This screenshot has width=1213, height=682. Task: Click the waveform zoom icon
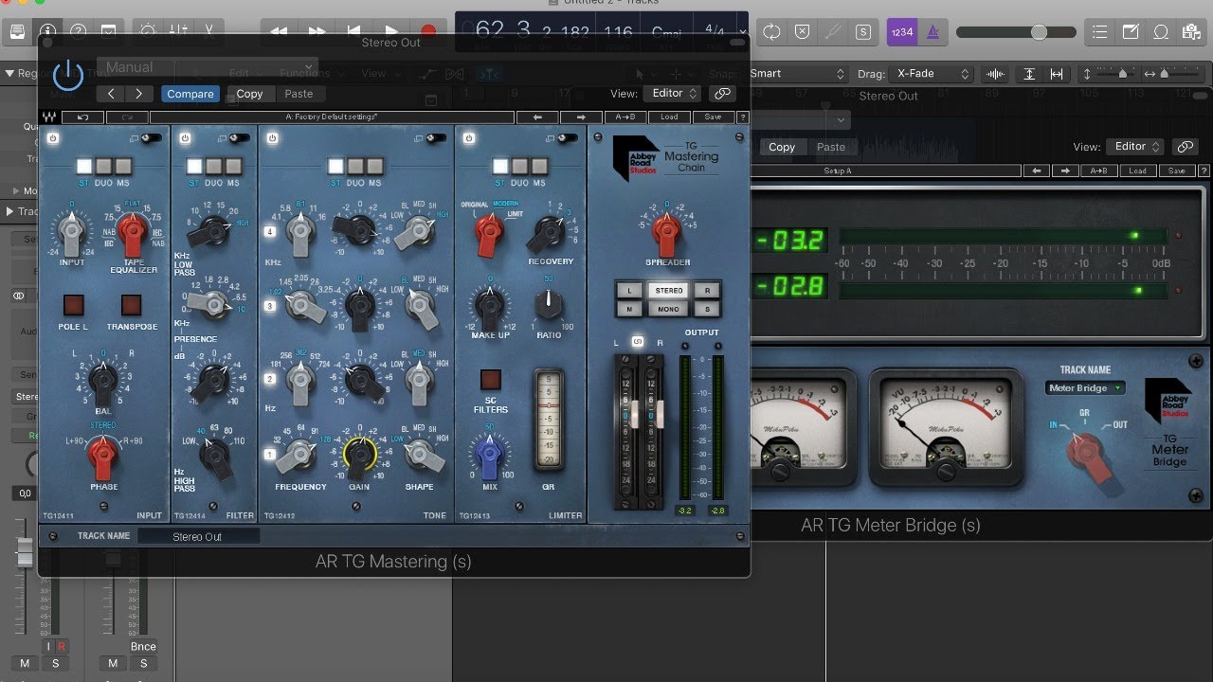pyautogui.click(x=995, y=74)
